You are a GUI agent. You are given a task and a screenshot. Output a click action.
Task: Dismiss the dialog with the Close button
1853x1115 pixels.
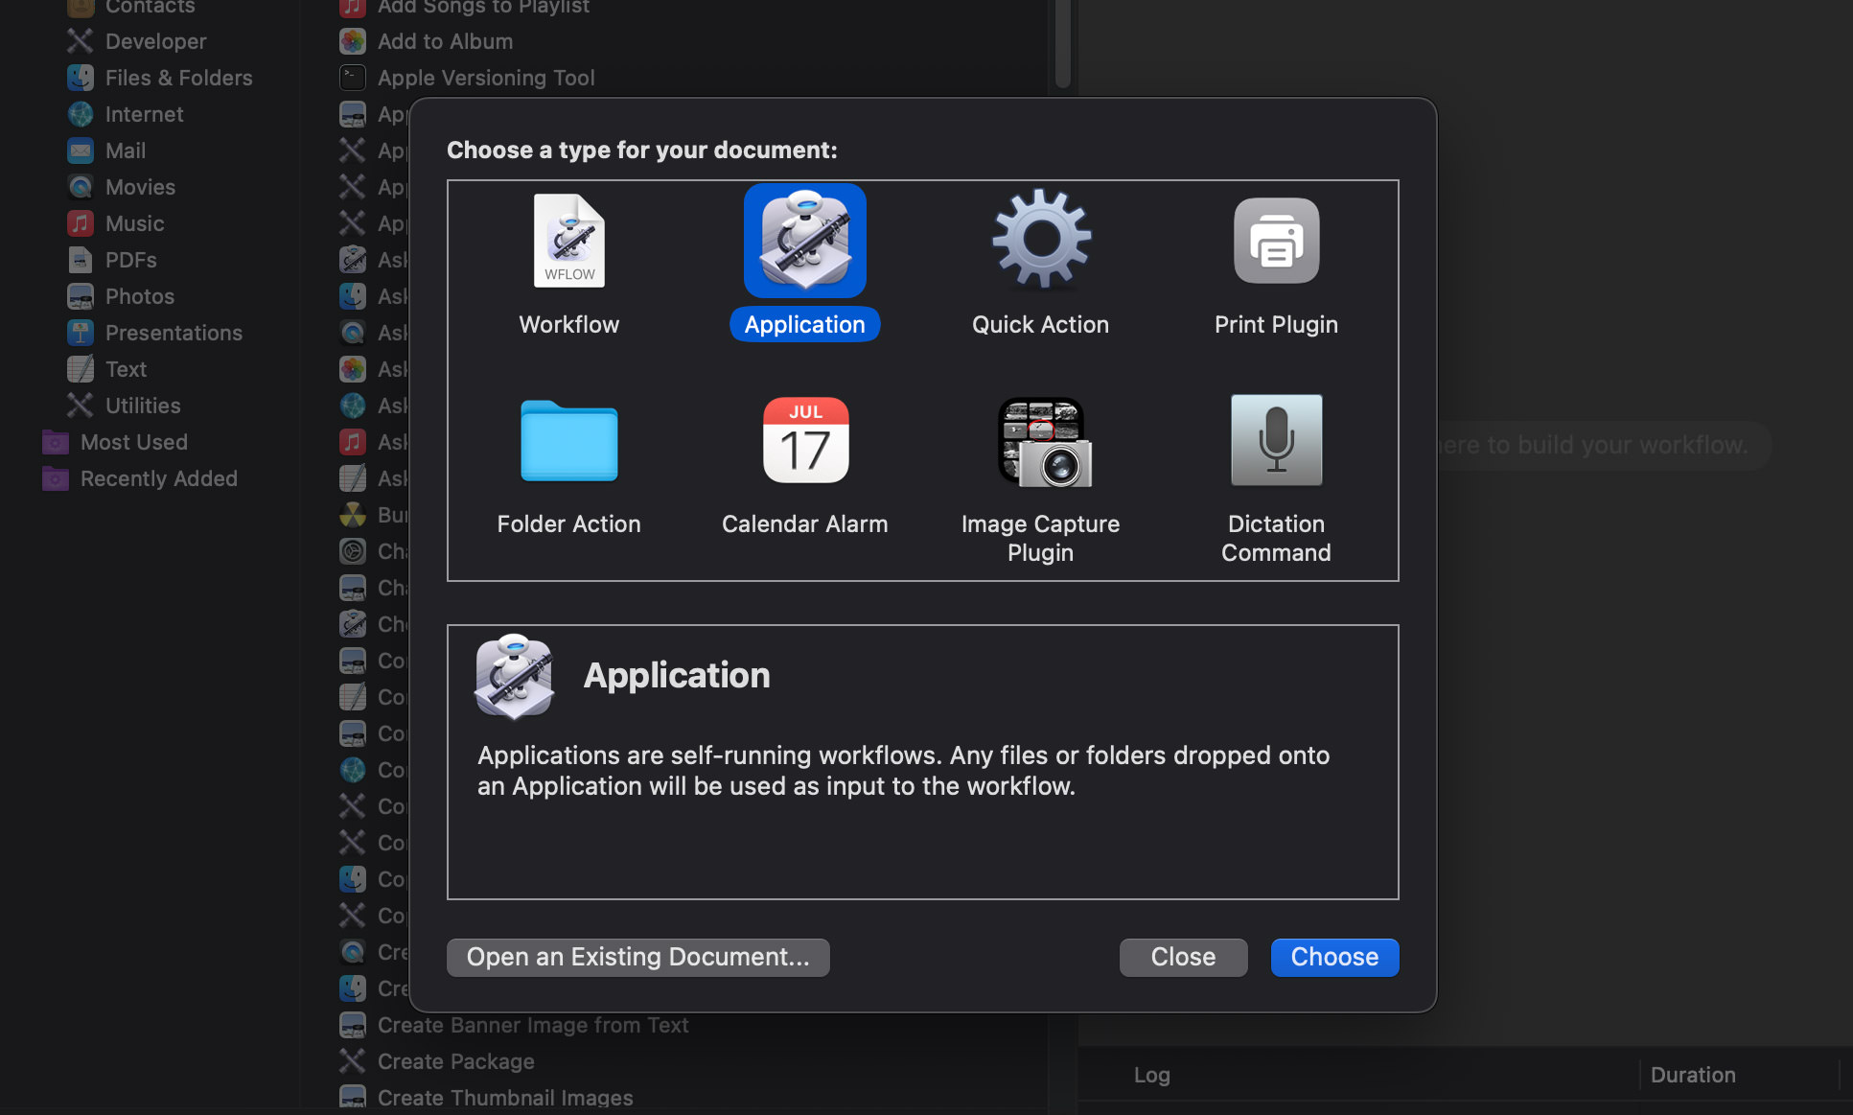1183,957
